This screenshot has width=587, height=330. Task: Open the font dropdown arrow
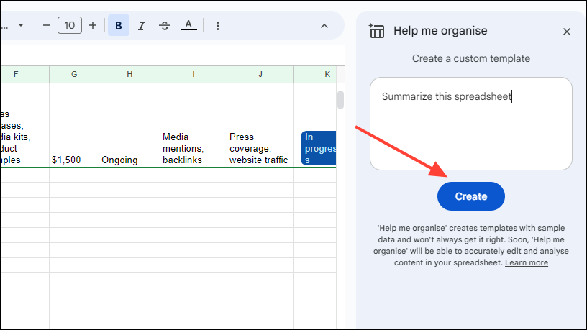click(x=21, y=25)
